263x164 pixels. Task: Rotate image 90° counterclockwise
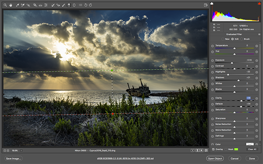click(x=86, y=5)
